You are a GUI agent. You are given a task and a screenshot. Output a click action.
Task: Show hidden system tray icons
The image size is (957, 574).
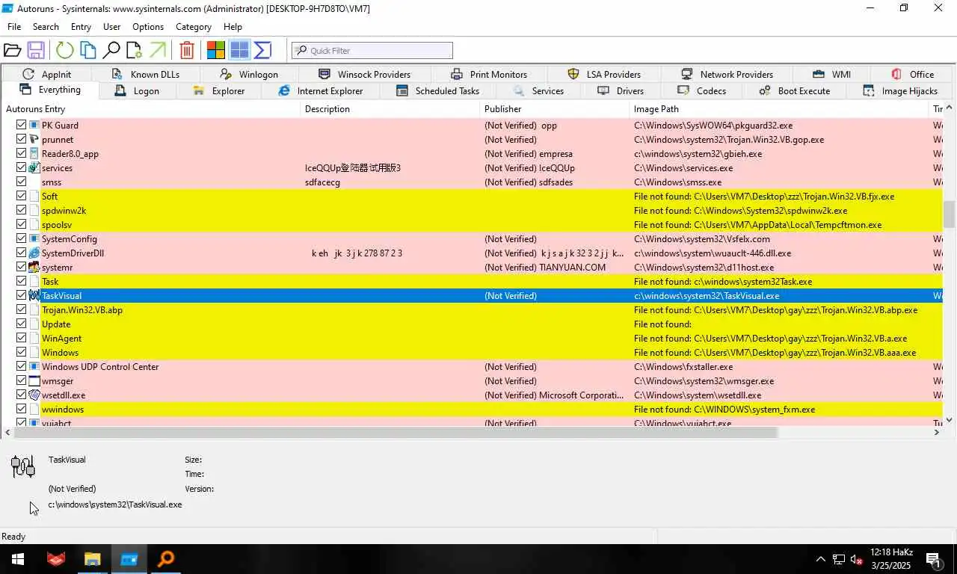click(x=820, y=559)
